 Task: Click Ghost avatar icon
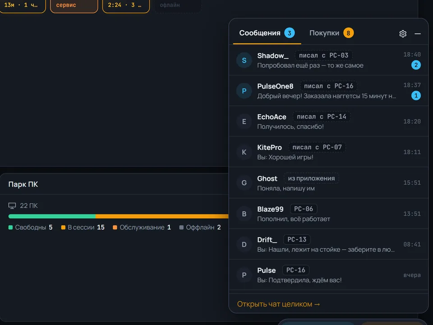pyautogui.click(x=244, y=183)
